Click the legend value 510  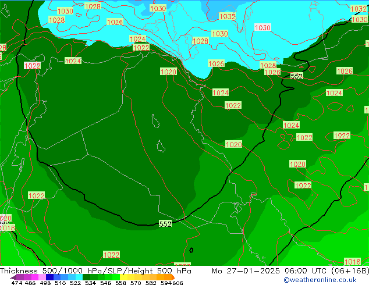click(x=60, y=283)
